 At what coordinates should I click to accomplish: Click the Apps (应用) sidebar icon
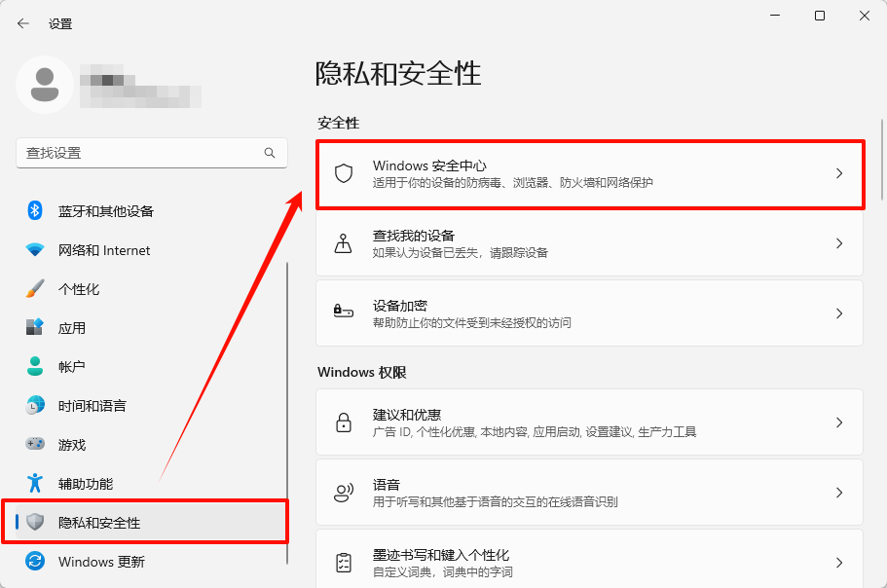(35, 328)
